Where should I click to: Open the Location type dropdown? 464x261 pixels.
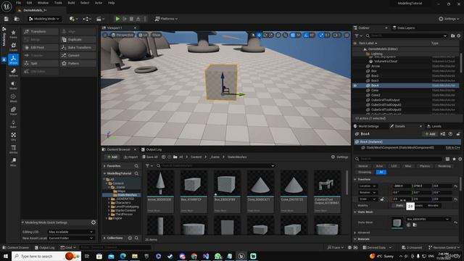pyautogui.click(x=368, y=186)
